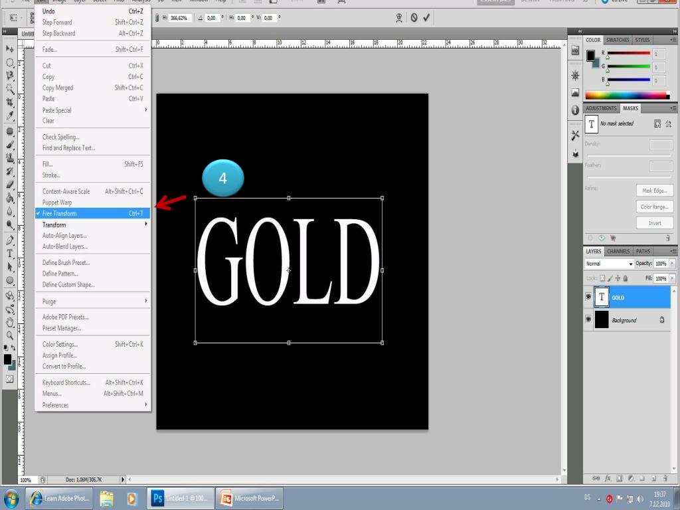Select the 3D Camera Orbit tool
The height and width of the screenshot is (510, 680).
9,309
